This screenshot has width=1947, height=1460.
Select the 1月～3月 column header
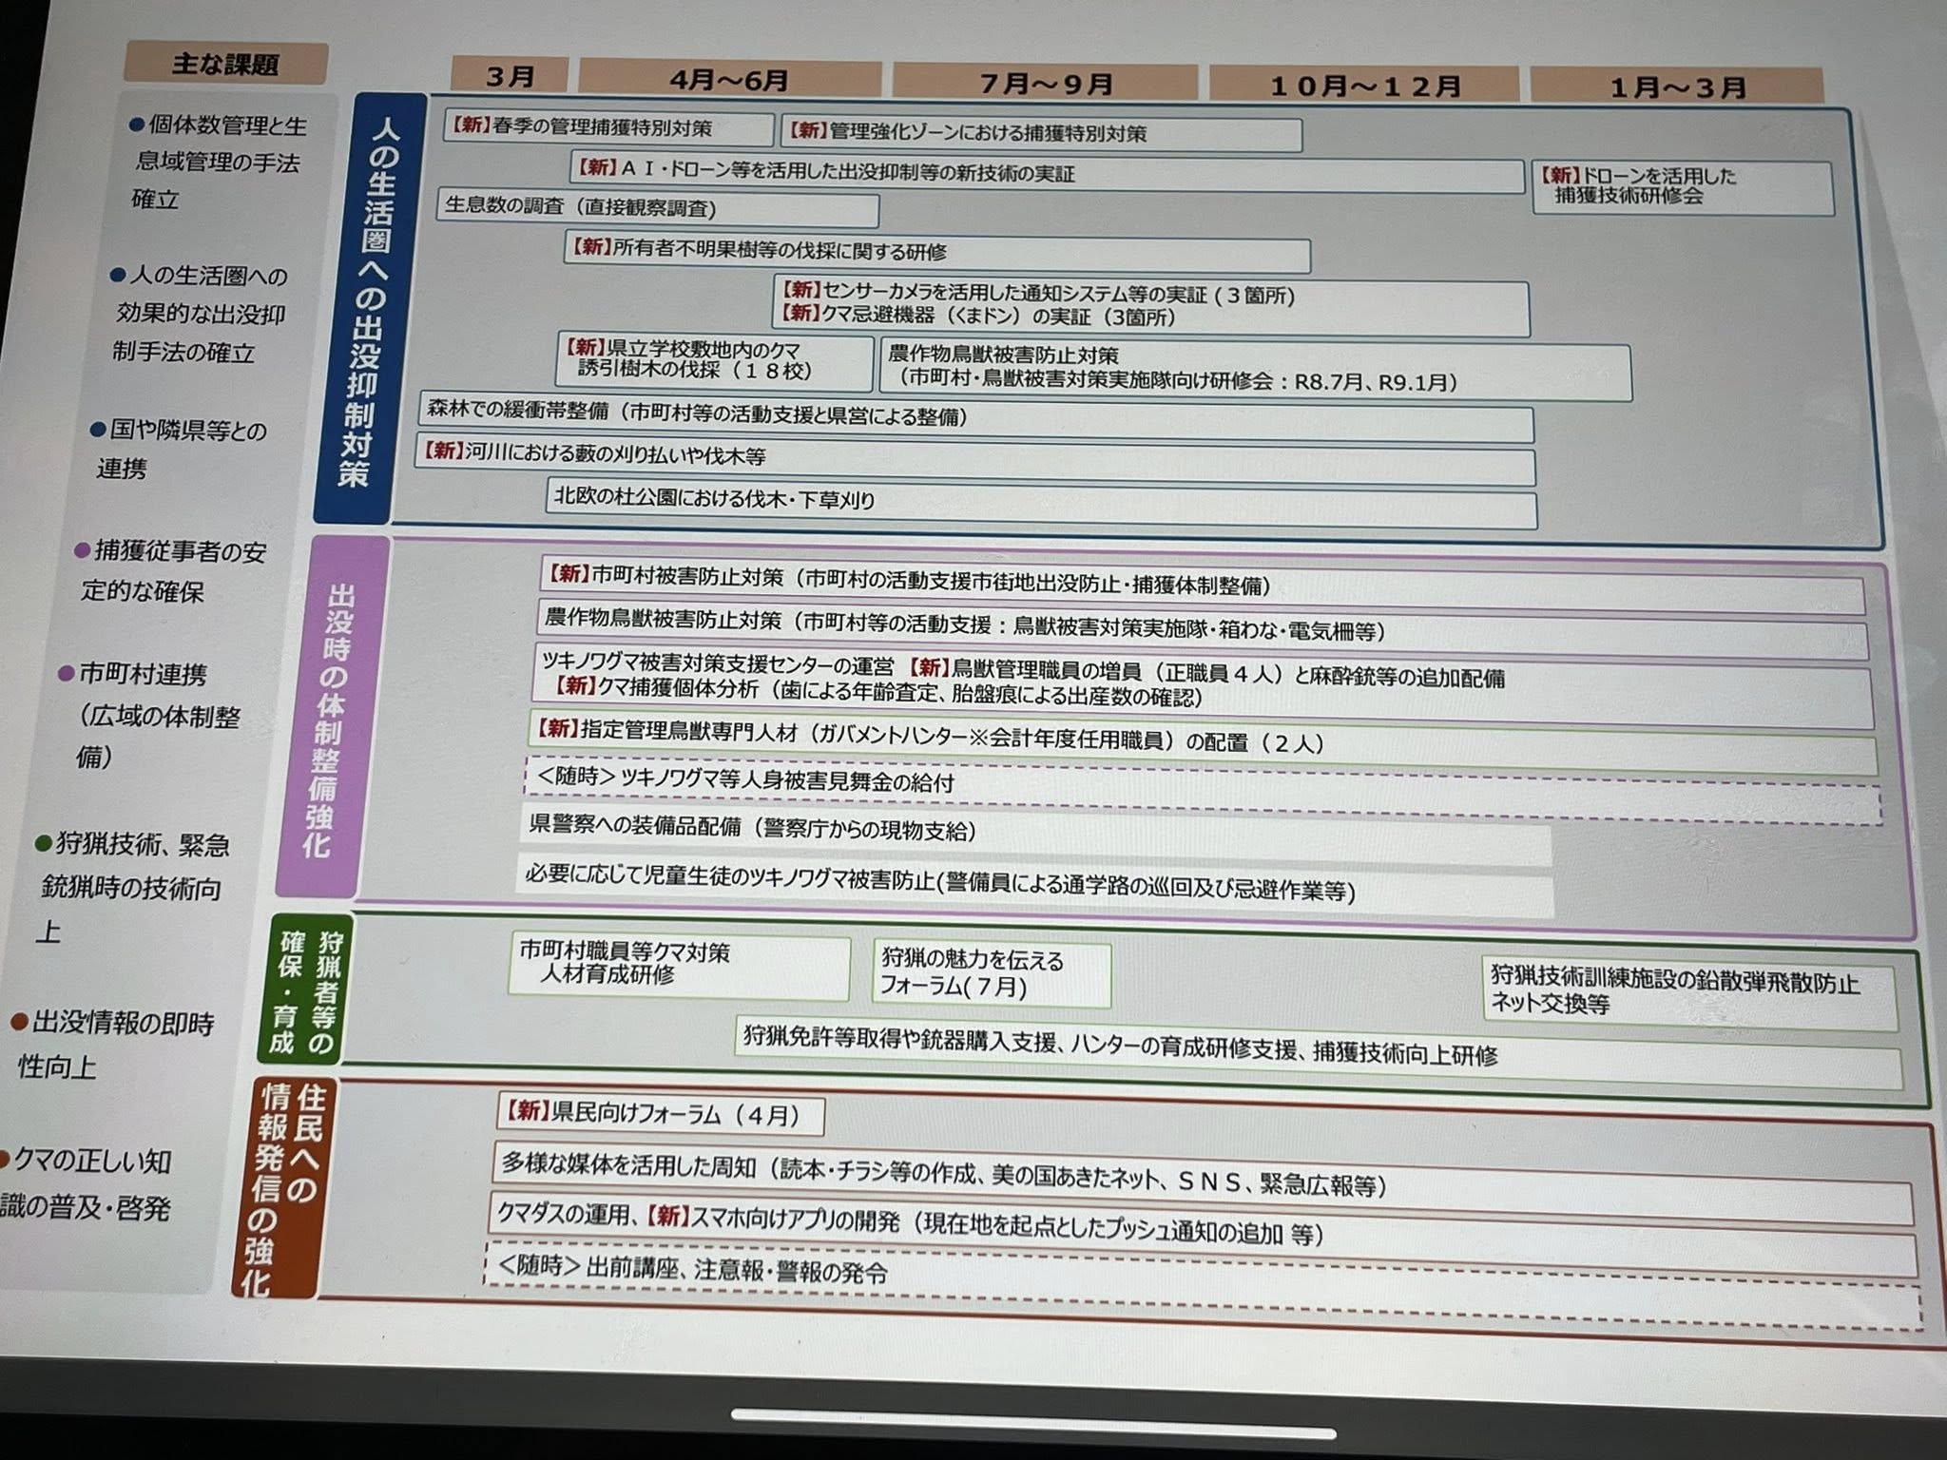[1678, 87]
